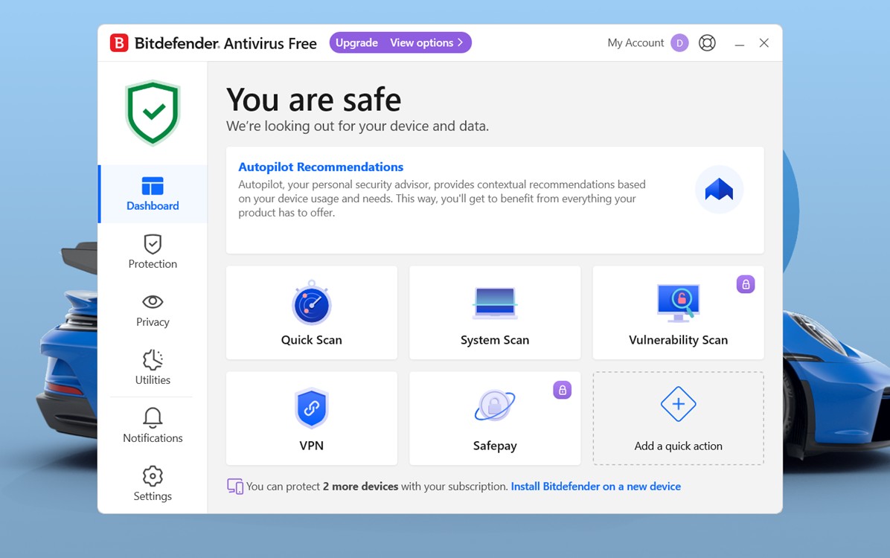
Task: Switch to the Dashboard tab
Action: pyautogui.click(x=152, y=194)
